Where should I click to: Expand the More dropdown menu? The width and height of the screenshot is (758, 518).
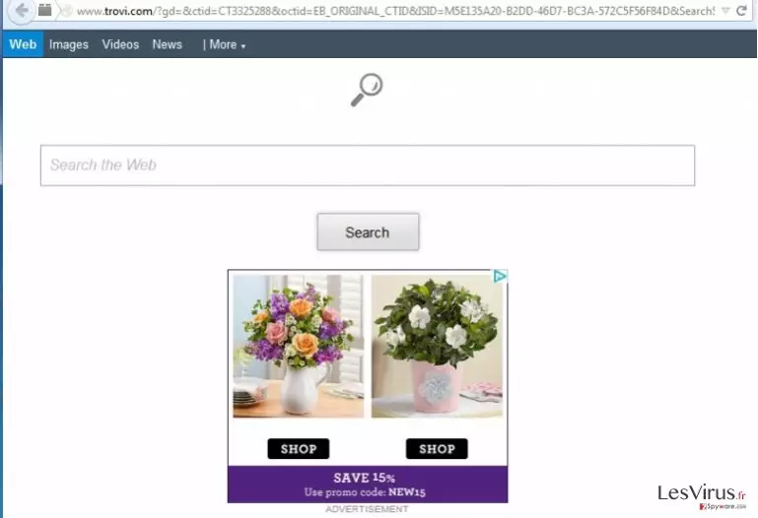point(225,45)
